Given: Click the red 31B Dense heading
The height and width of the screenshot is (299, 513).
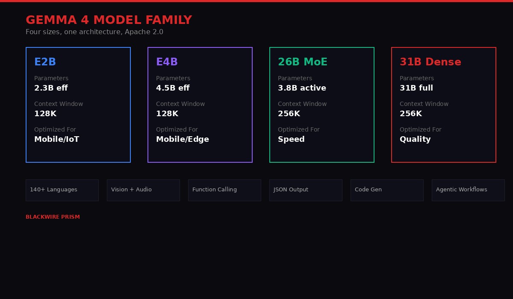Looking at the screenshot, I should (430, 62).
